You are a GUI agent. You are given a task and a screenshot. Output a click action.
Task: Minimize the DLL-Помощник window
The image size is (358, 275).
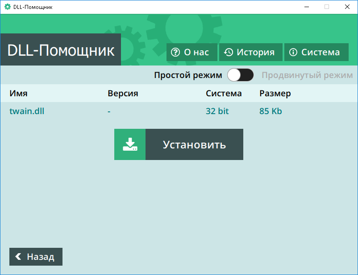307,7
